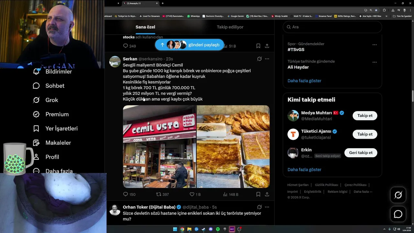Open WhatsApp bookmark in bookmarks bar
Image resolution: width=414 pixels, height=233 pixels.
tap(193, 16)
